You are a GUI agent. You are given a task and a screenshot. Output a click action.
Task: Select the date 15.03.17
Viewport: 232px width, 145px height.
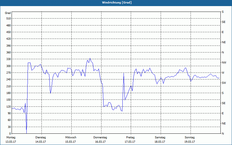point(70,142)
